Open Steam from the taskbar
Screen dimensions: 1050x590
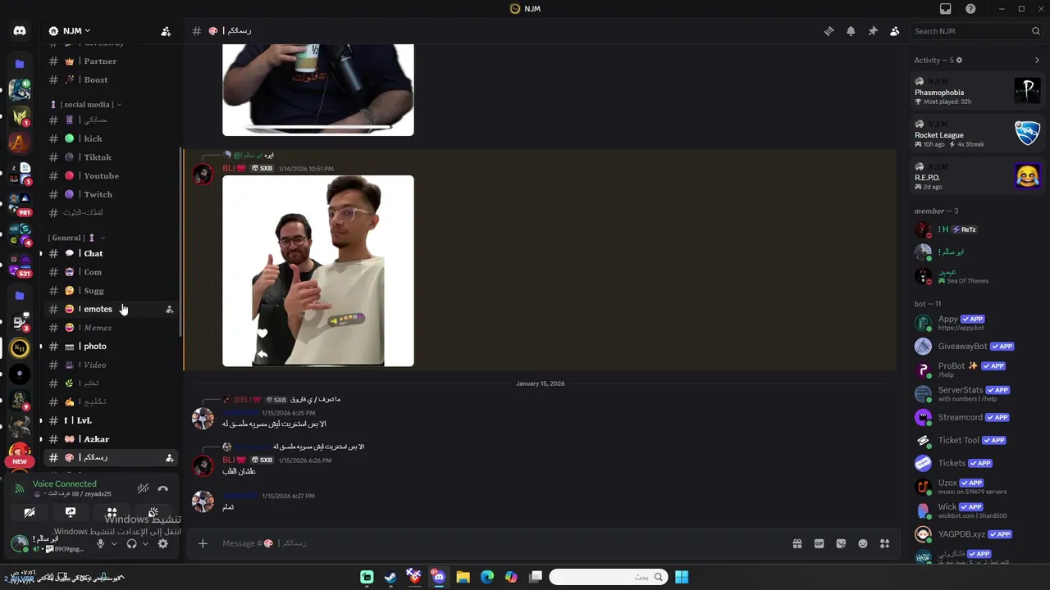[x=390, y=577]
